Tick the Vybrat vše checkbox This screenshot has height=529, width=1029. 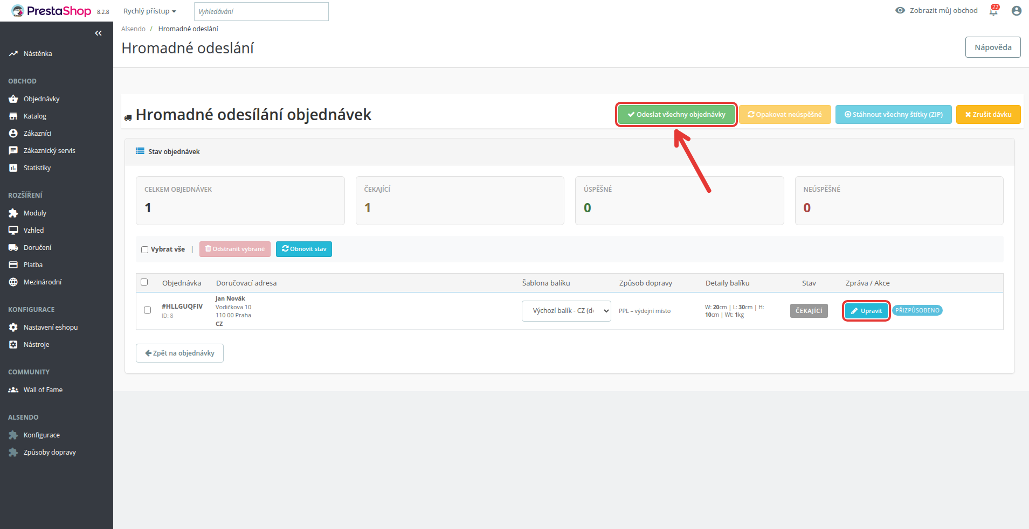144,249
